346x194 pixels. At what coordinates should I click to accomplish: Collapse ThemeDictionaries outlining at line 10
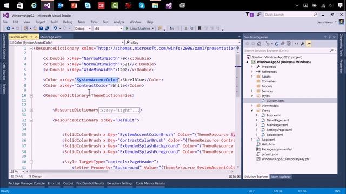click(x=31, y=96)
